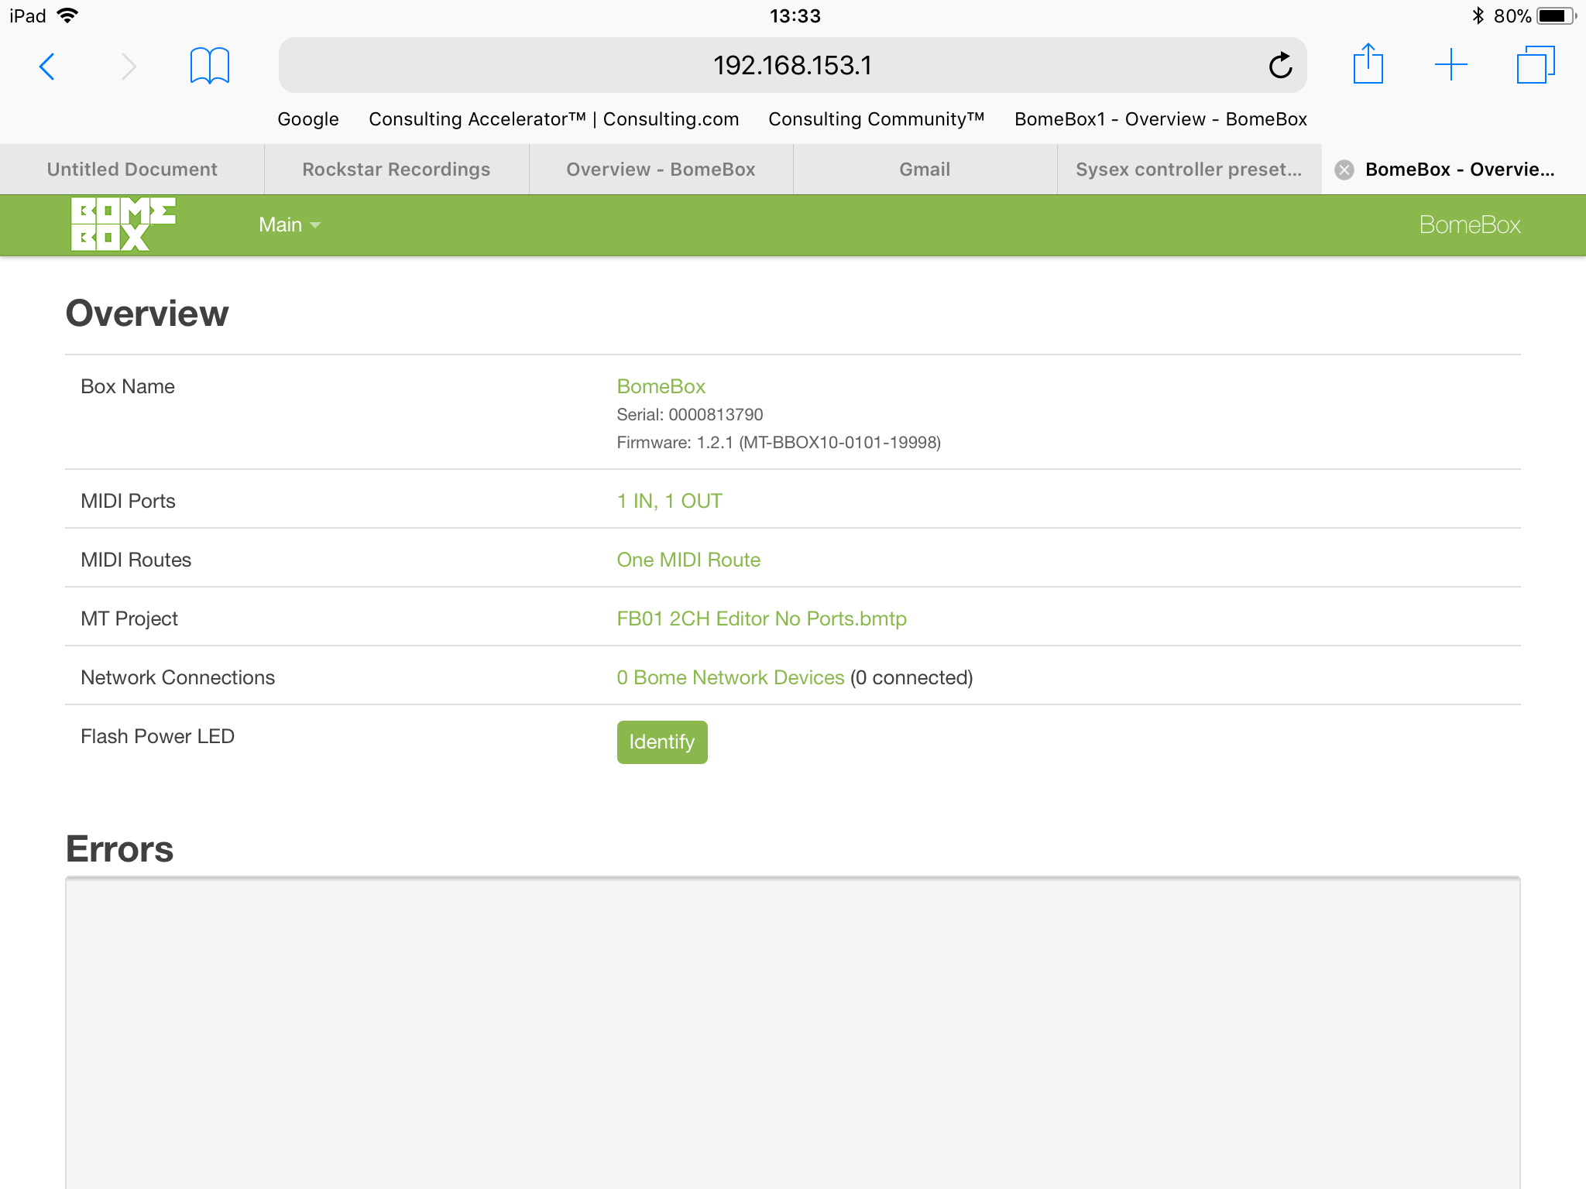
Task: Click the MIDI Routes label
Action: click(x=136, y=560)
